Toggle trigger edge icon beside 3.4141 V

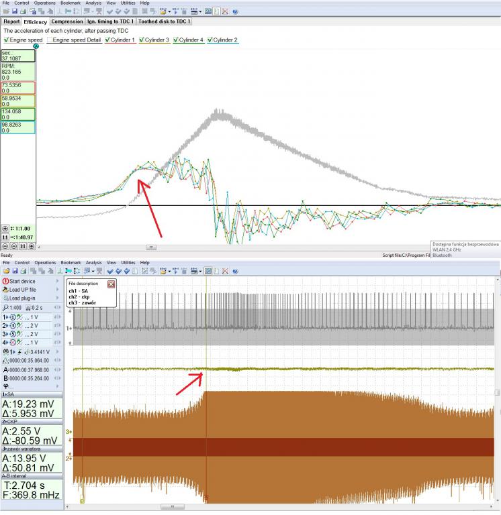(19, 352)
